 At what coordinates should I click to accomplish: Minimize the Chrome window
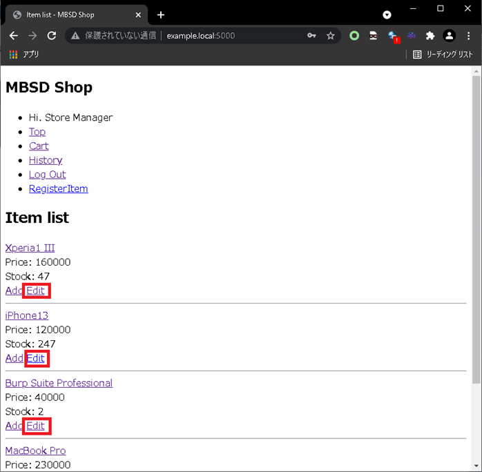pos(413,8)
